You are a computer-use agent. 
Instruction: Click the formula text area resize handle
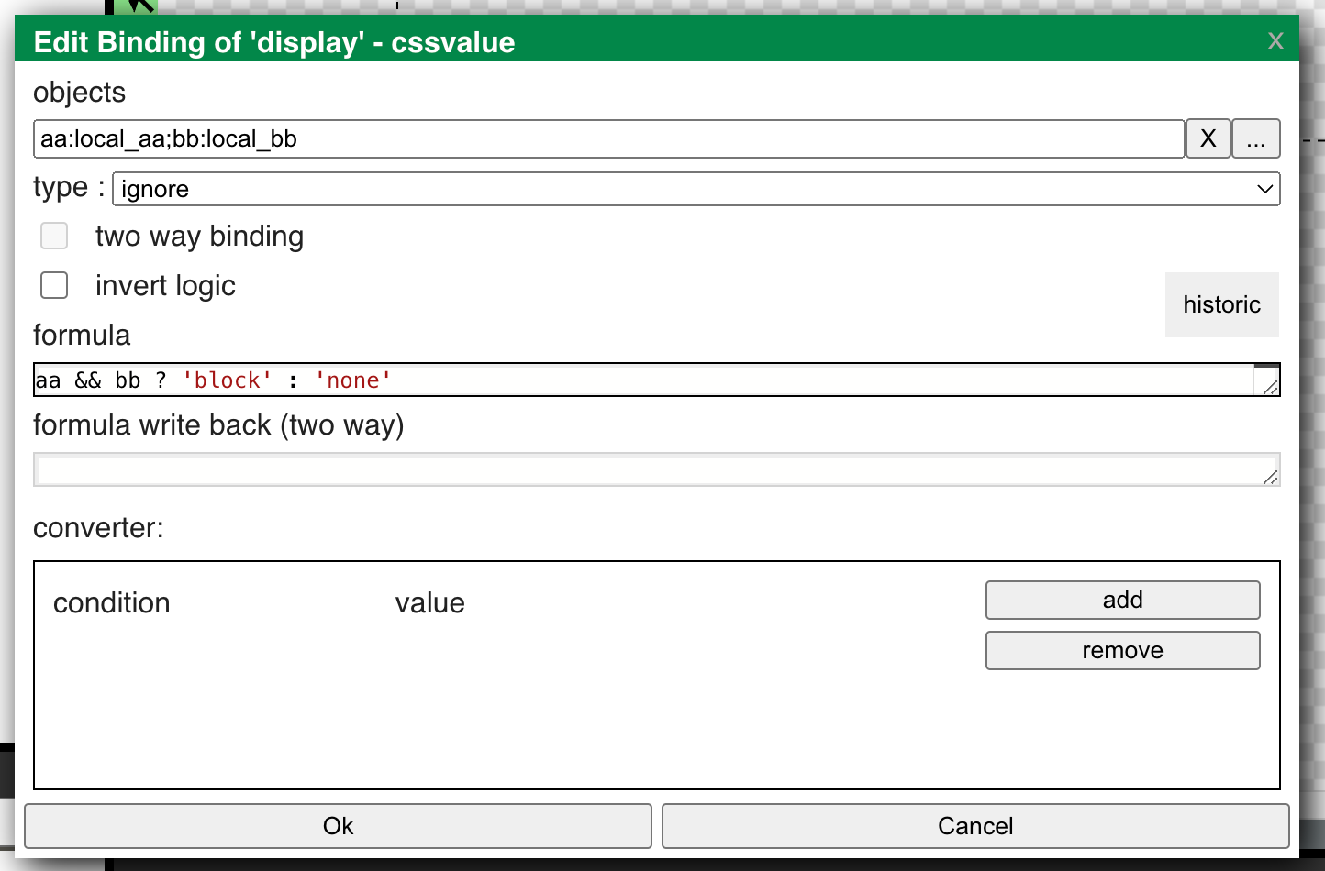pos(1270,387)
